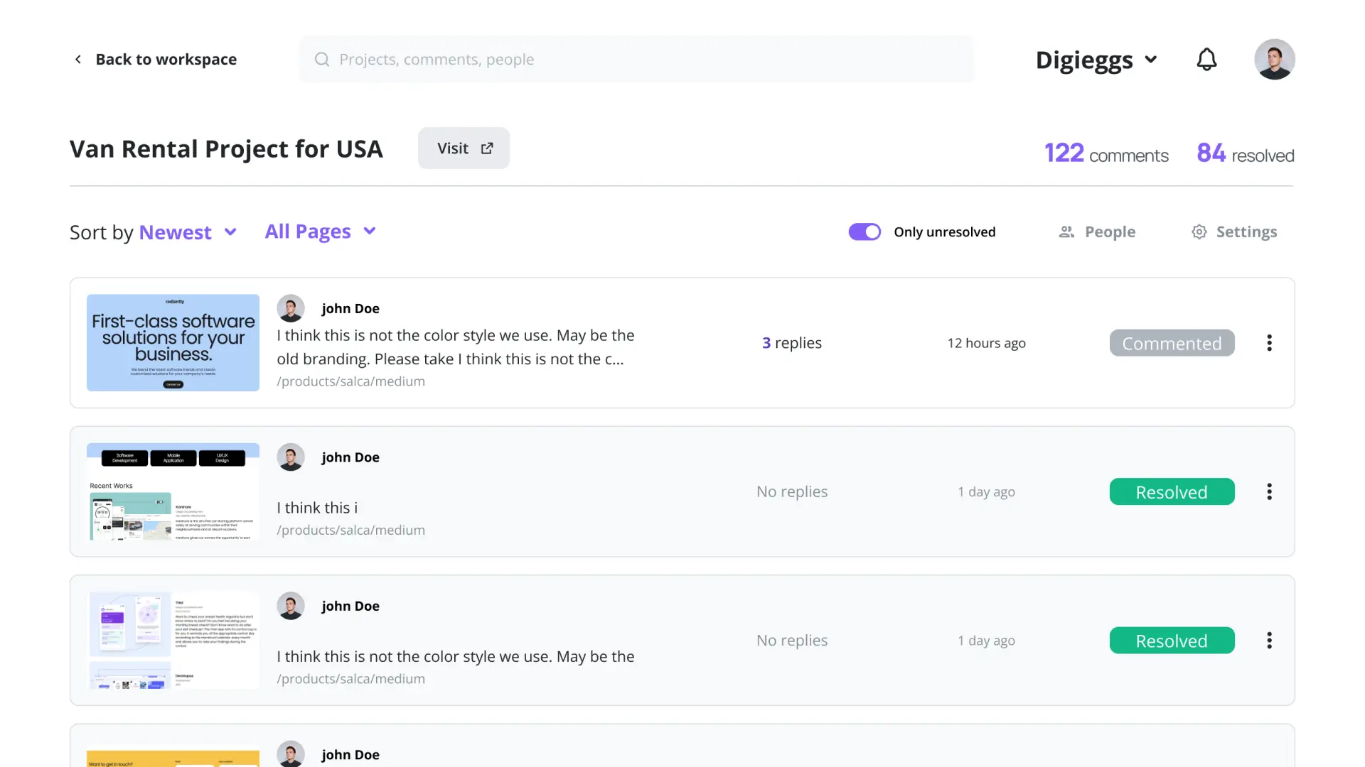Open the Recent Works screenshot thumbnail
Screen dimensions: 1365x767
[173, 491]
